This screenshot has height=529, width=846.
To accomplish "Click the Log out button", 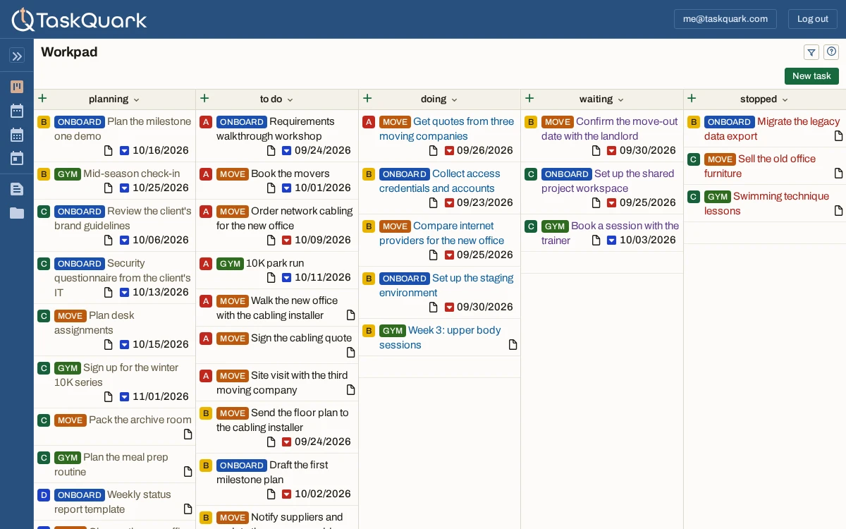I will point(813,19).
